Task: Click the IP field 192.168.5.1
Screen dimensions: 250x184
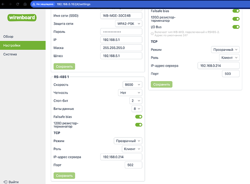Action: tap(121, 40)
